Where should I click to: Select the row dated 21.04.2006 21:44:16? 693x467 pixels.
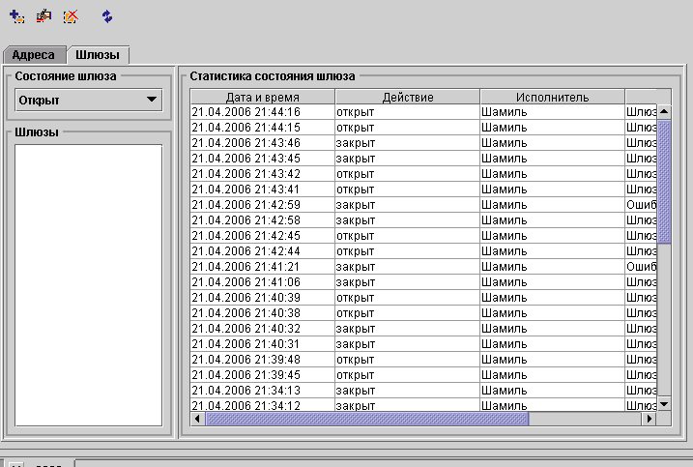(x=262, y=112)
